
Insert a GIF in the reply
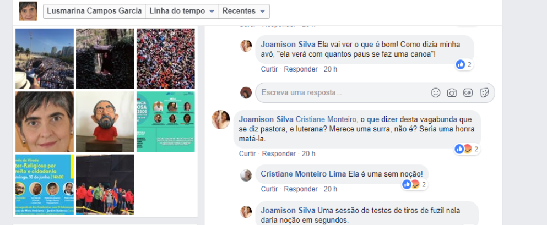pos(468,92)
